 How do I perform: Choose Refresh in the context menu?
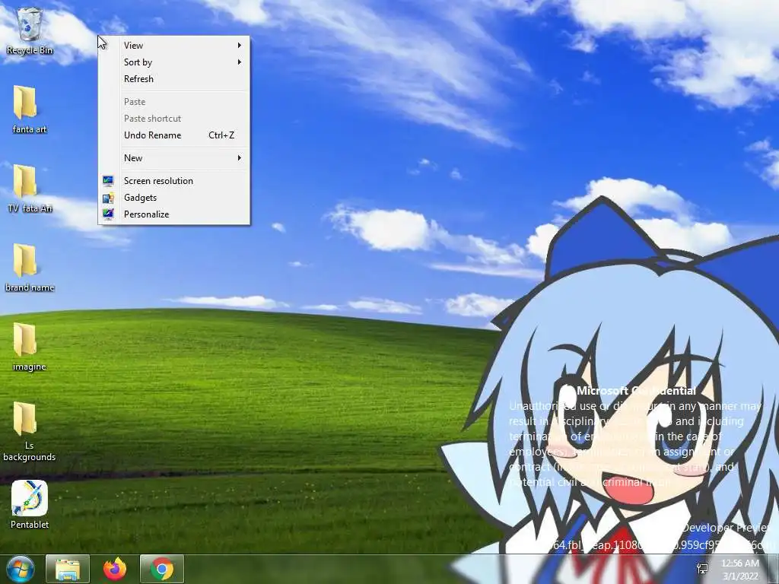coord(174,79)
